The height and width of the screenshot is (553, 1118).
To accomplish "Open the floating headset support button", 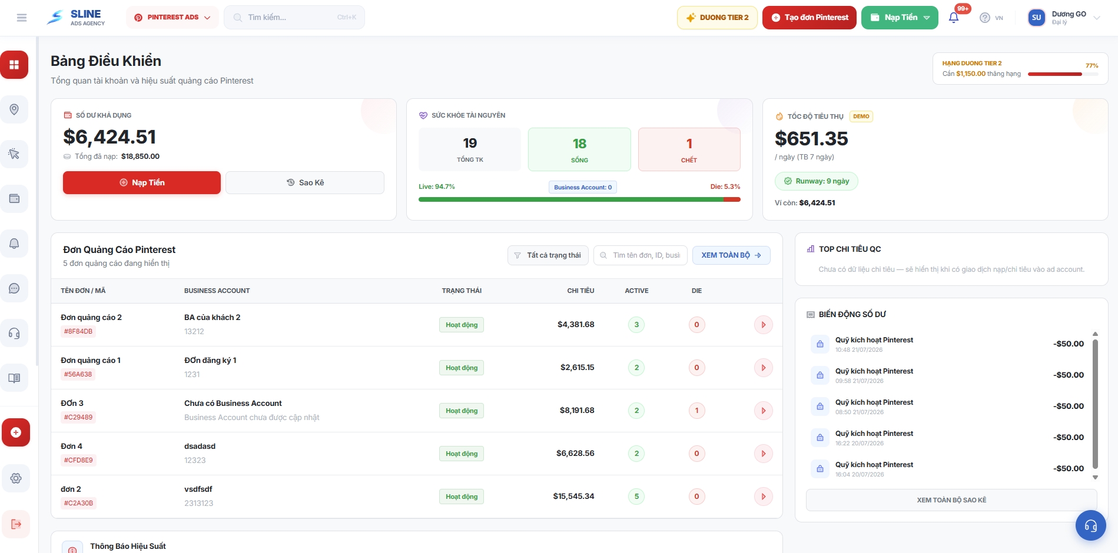I will [x=1091, y=525].
